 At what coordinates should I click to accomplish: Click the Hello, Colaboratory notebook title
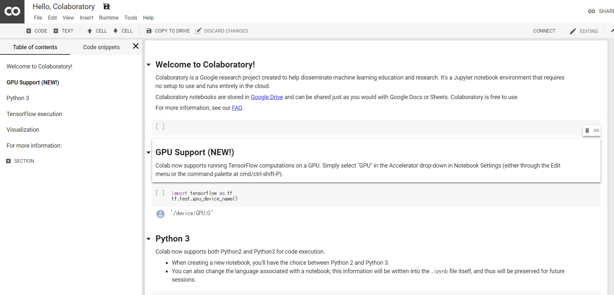[x=64, y=7]
